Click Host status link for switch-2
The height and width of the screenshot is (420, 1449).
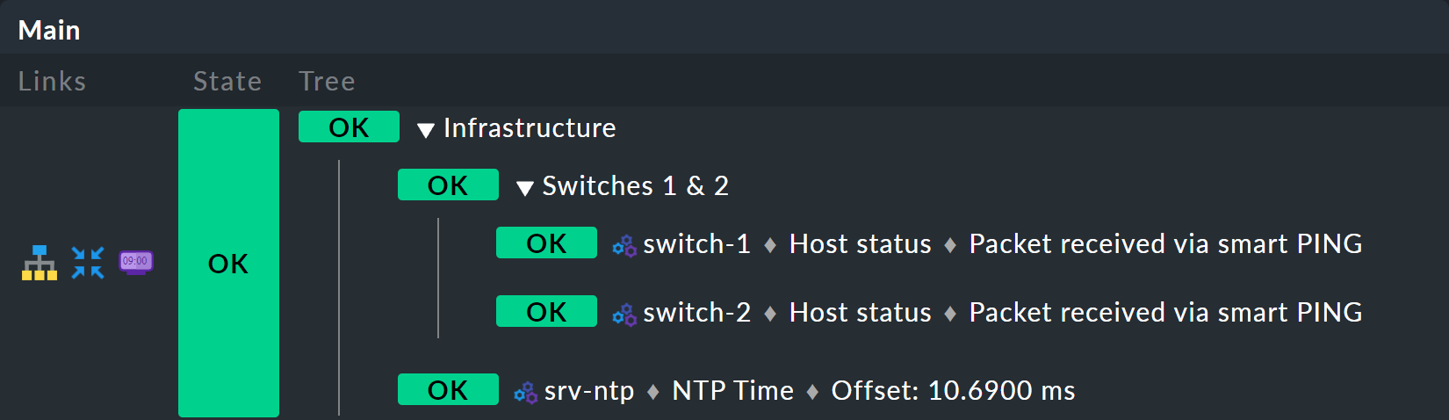point(860,313)
